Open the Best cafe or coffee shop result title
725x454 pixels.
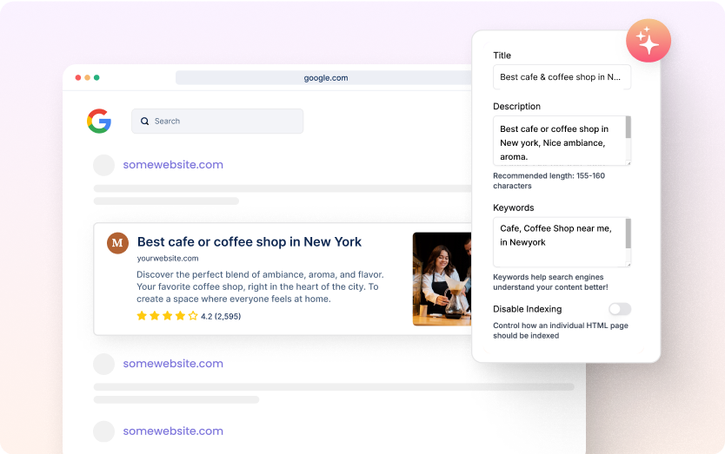pyautogui.click(x=249, y=241)
